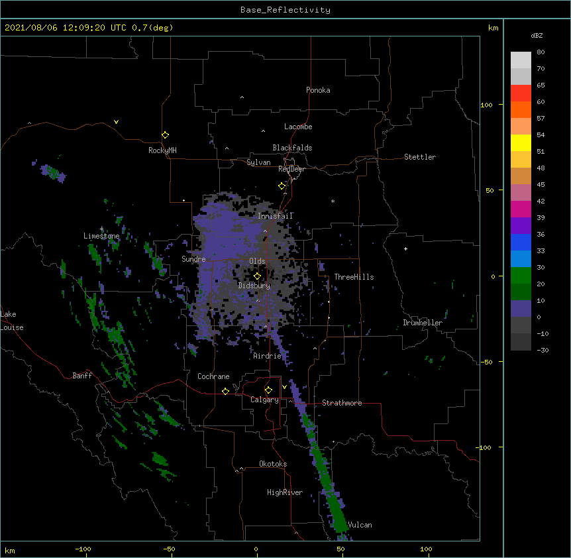
Task: Click the Didsbury label
Action: click(254, 286)
